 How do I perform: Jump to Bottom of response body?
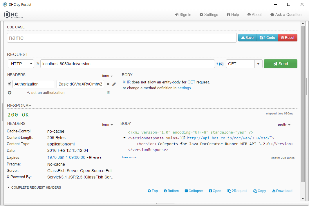[171, 191]
